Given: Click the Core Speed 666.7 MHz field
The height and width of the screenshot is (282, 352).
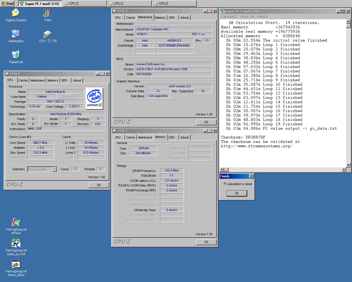Looking at the screenshot, I should tap(40, 143).
